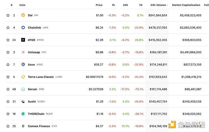
Task: Click the Terra Luna Classic logo icon
Action: (x=23, y=77)
